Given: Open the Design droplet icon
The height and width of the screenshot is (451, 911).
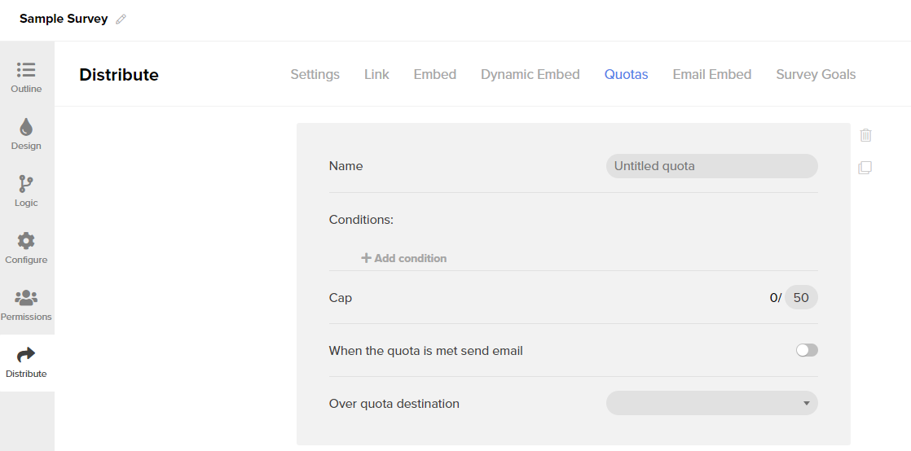Looking at the screenshot, I should [26, 127].
